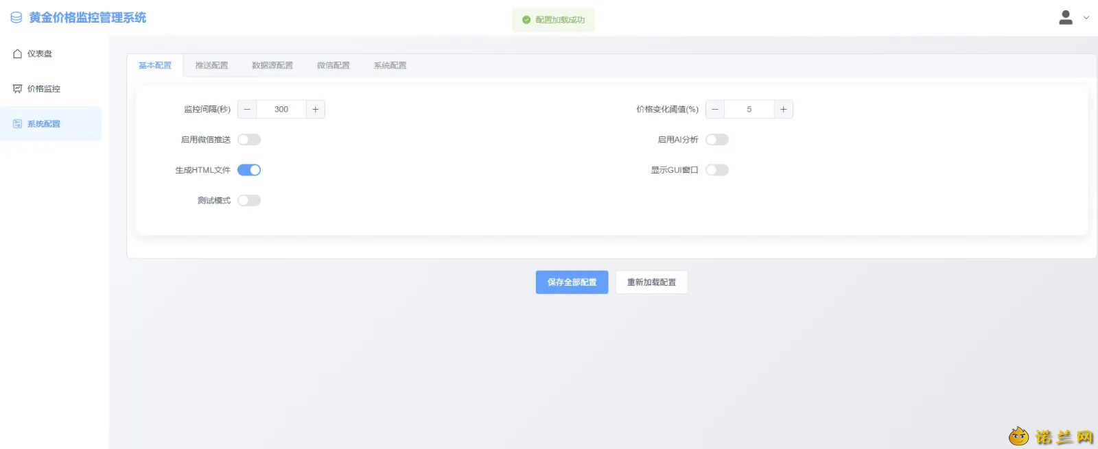Click the 价格变化阈值(%) label
Image resolution: width=1098 pixels, height=449 pixels.
667,110
